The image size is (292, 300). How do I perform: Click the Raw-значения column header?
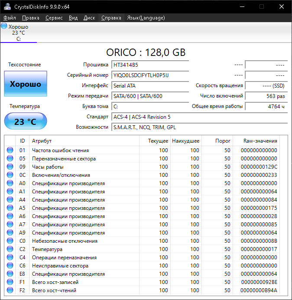click(x=256, y=141)
